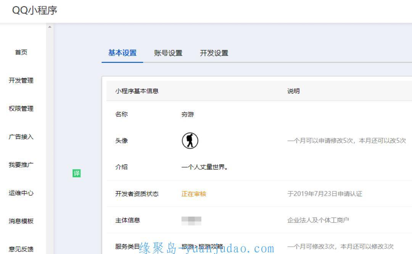Click the 服务类目 row label
The image size is (412, 254).
[x=127, y=246]
